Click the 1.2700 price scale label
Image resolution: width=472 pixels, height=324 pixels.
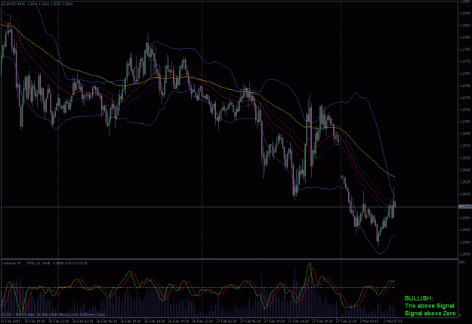[x=465, y=122]
